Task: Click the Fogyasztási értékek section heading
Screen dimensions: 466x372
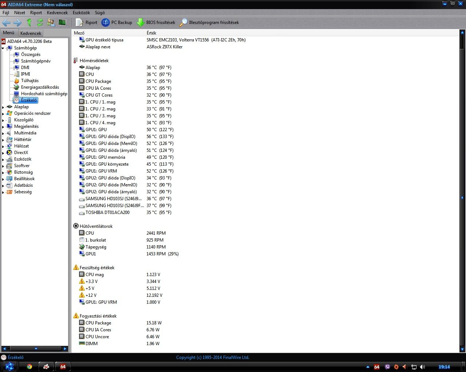Action: coord(98,316)
